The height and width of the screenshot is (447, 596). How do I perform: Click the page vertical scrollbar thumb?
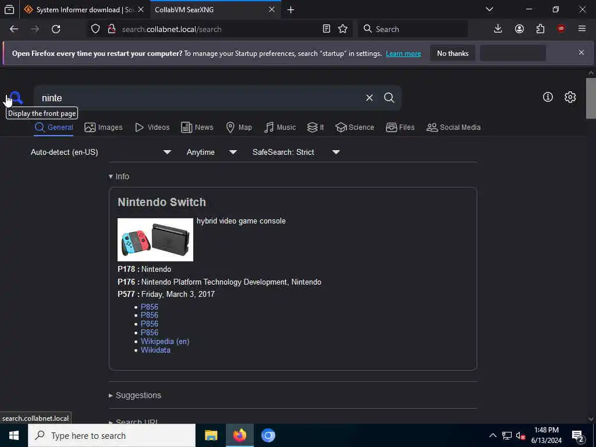pyautogui.click(x=591, y=98)
